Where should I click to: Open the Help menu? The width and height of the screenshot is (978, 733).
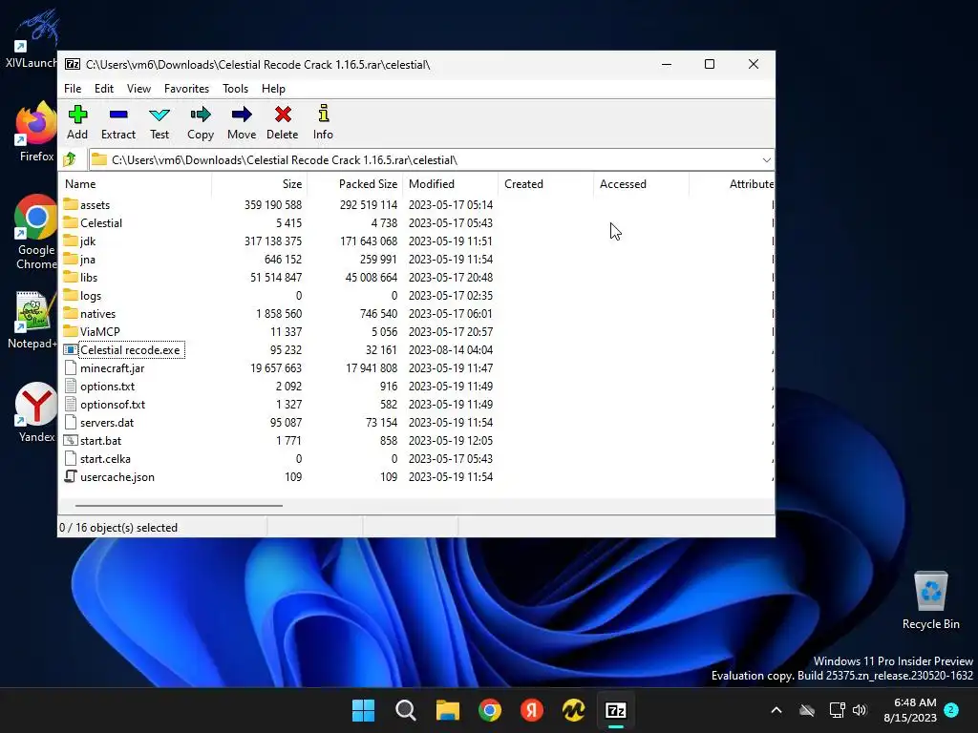click(273, 89)
